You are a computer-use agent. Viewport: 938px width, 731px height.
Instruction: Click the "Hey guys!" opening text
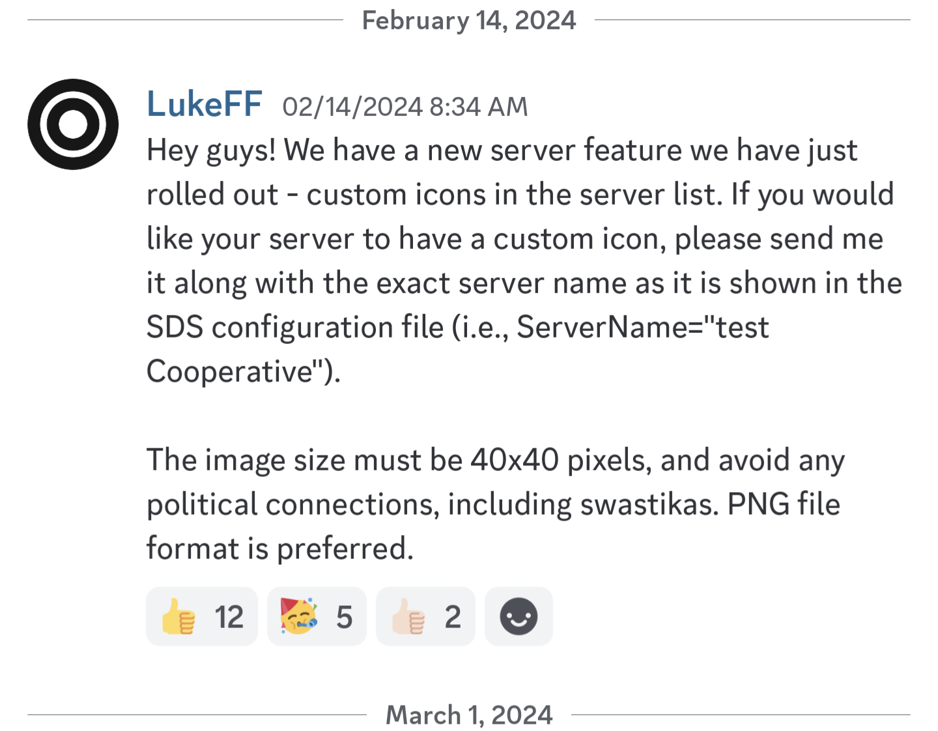(211, 150)
